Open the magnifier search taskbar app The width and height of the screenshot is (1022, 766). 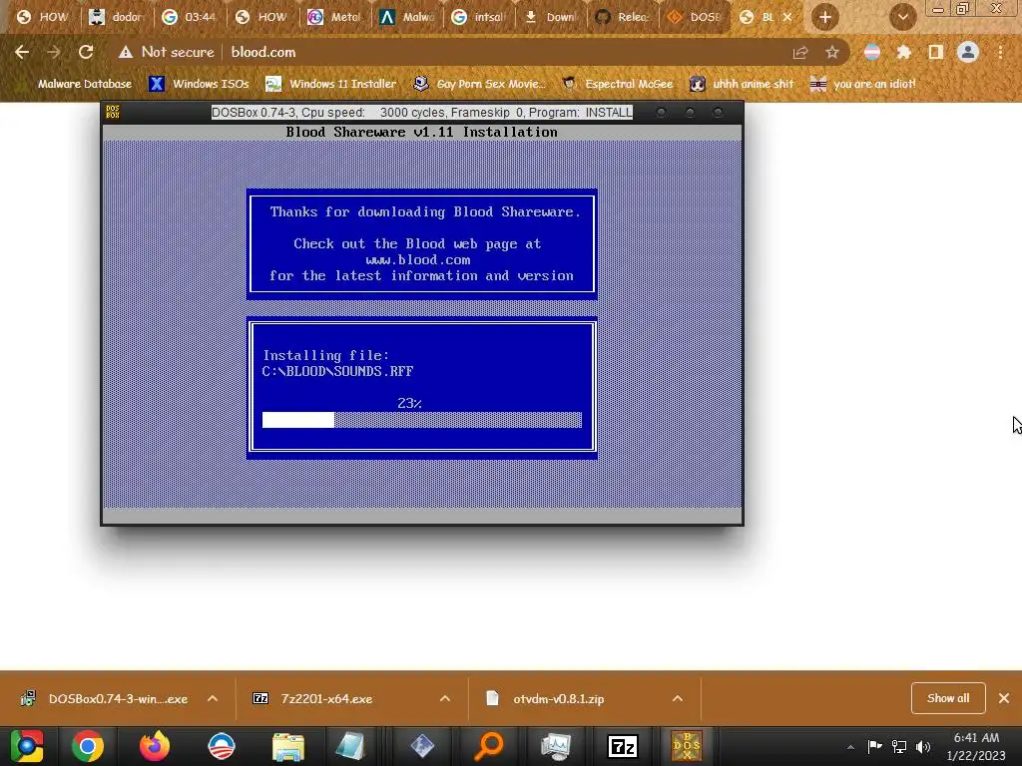pyautogui.click(x=489, y=746)
